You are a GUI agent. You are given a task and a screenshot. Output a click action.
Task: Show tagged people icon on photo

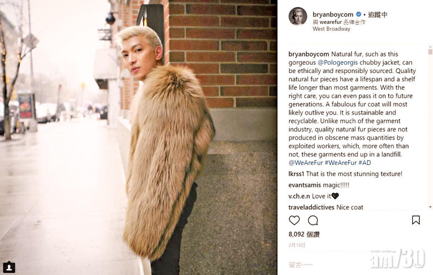click(x=9, y=267)
